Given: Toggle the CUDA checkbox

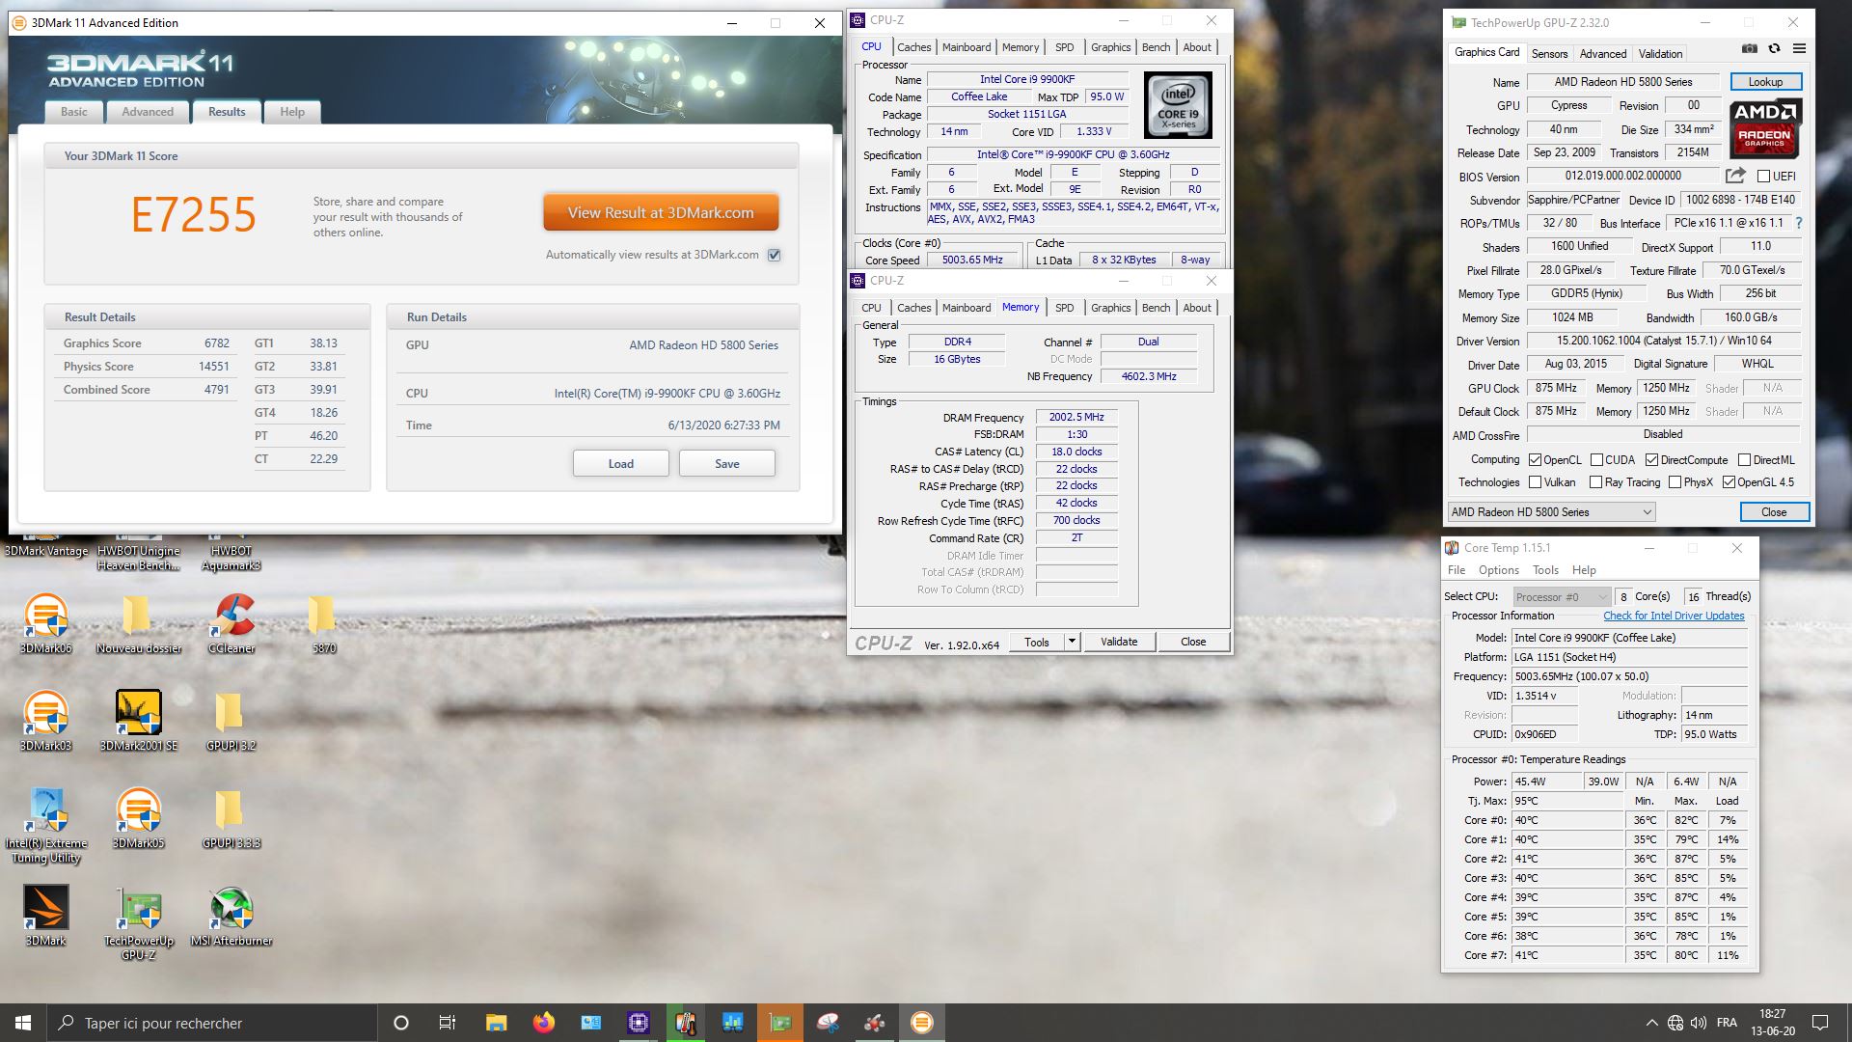Looking at the screenshot, I should coord(1596,460).
